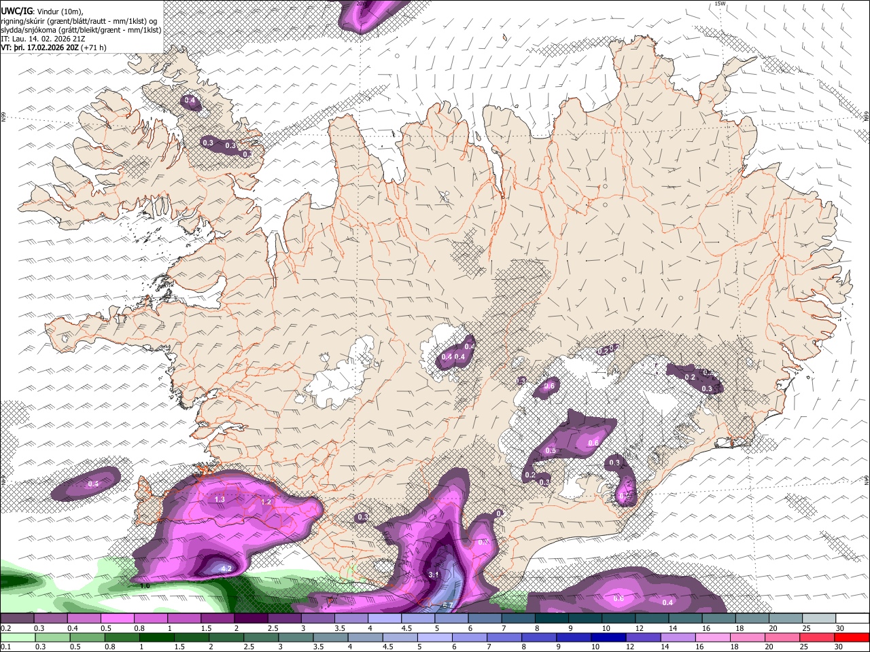870x652 pixels.
Task: Pick the white swatch labeled 30, upper legend
Action: [852, 618]
